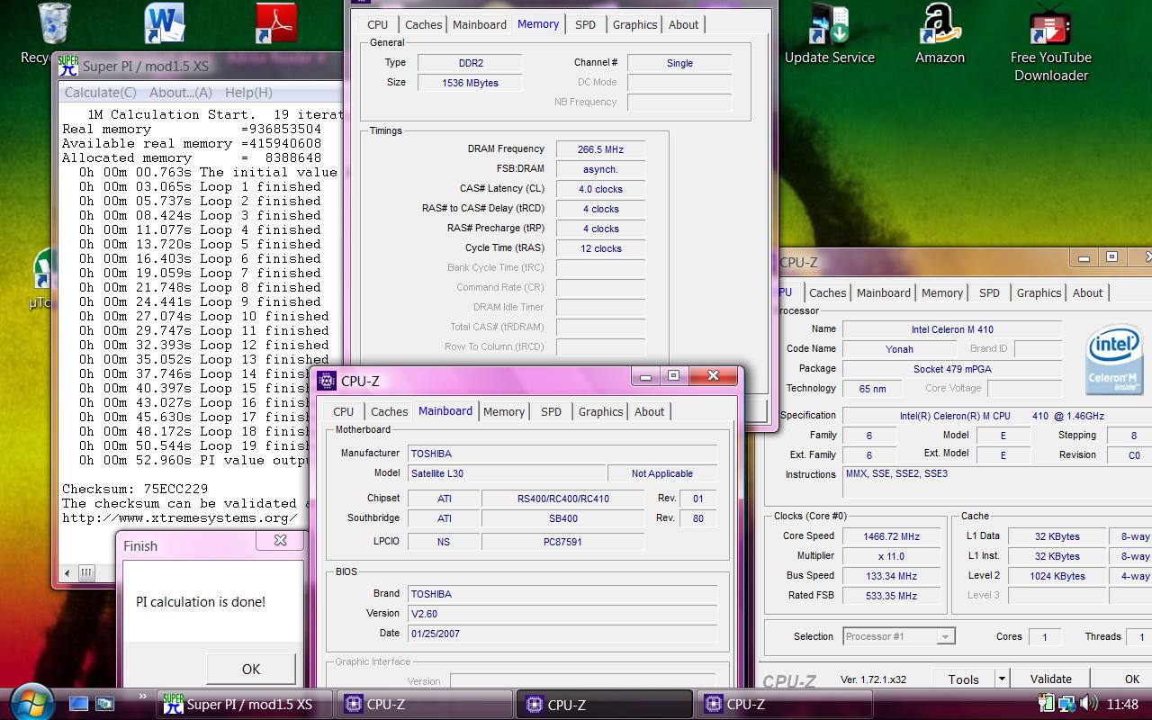1152x720 pixels.
Task: Click the memory Type field DDR2
Action: click(x=470, y=63)
